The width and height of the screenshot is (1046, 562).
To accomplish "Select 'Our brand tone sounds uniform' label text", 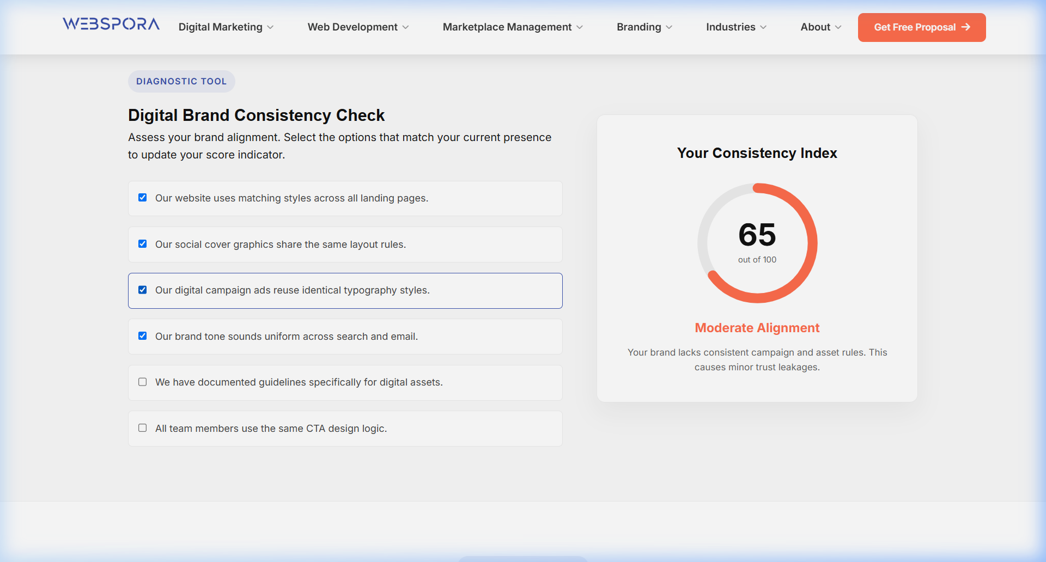I will [x=287, y=337].
